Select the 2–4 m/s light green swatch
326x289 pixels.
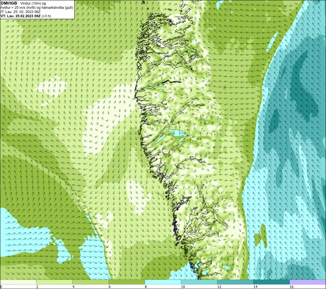click(54, 282)
